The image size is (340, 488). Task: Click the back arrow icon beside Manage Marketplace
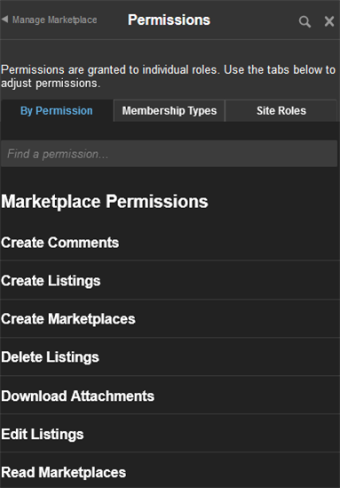click(4, 20)
